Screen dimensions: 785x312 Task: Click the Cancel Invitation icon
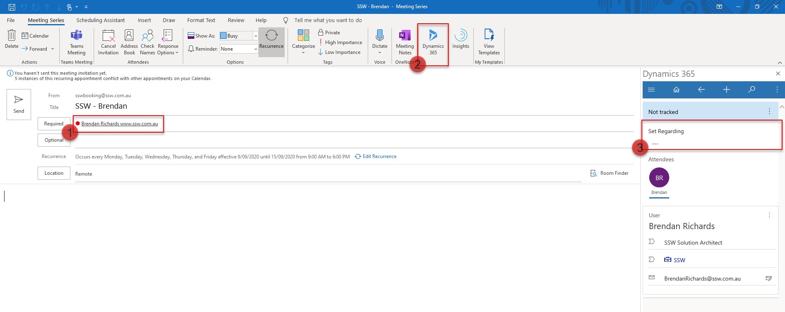[108, 42]
